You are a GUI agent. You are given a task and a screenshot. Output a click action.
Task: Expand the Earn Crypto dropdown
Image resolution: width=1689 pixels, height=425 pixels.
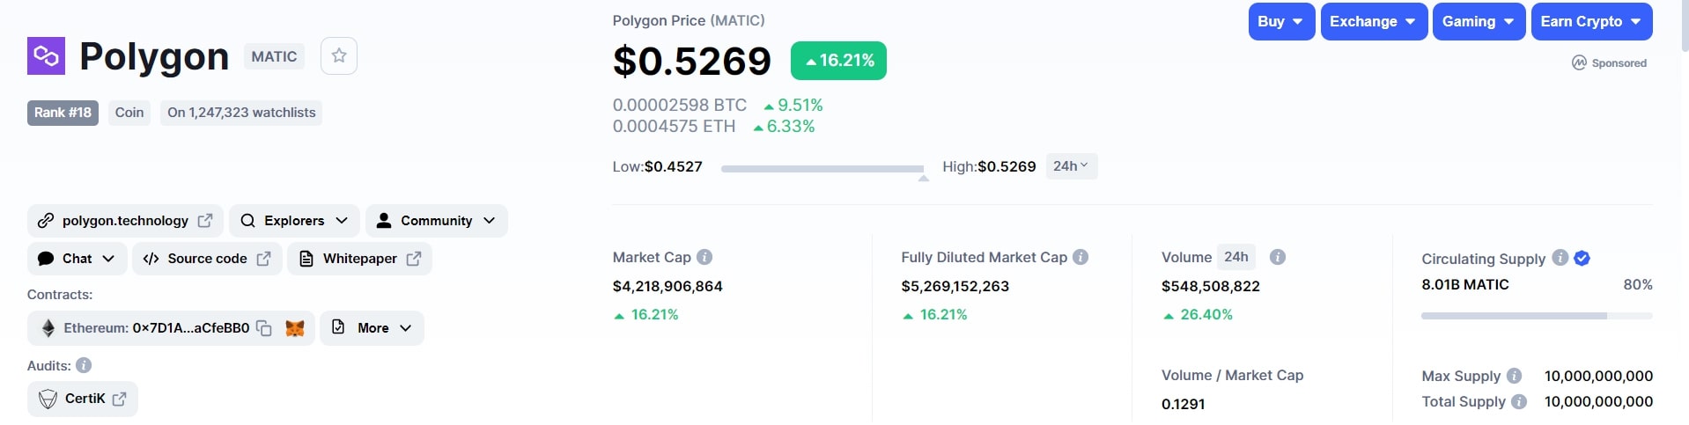click(1592, 21)
